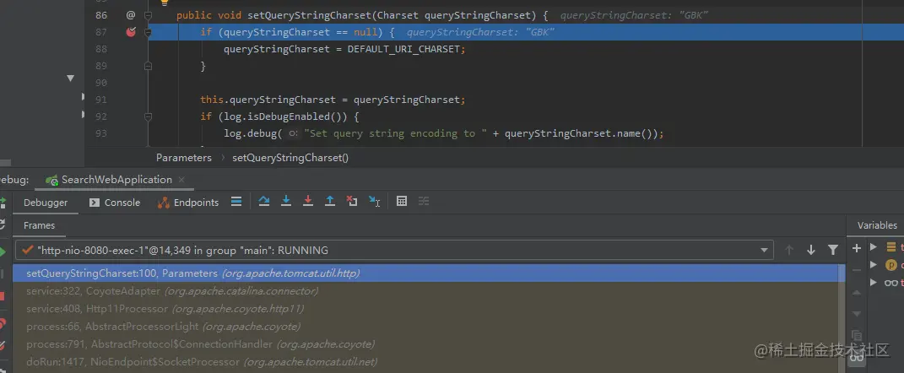Viewport: 904px width, 373px height.
Task: Select frame setQueryStringCharset:100, Parameters
Action: tap(429, 273)
